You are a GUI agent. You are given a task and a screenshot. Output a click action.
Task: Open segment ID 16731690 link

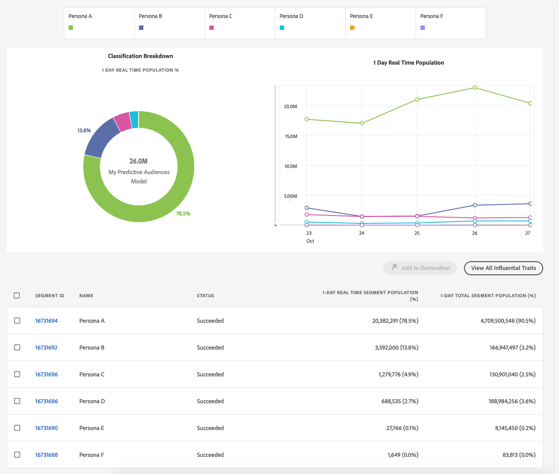pos(47,428)
